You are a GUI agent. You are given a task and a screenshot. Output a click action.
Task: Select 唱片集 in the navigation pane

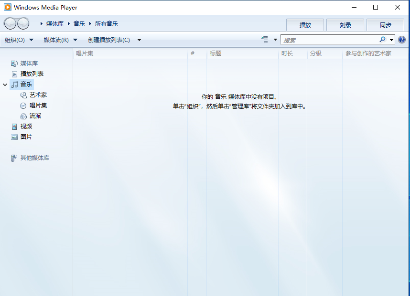(x=38, y=106)
